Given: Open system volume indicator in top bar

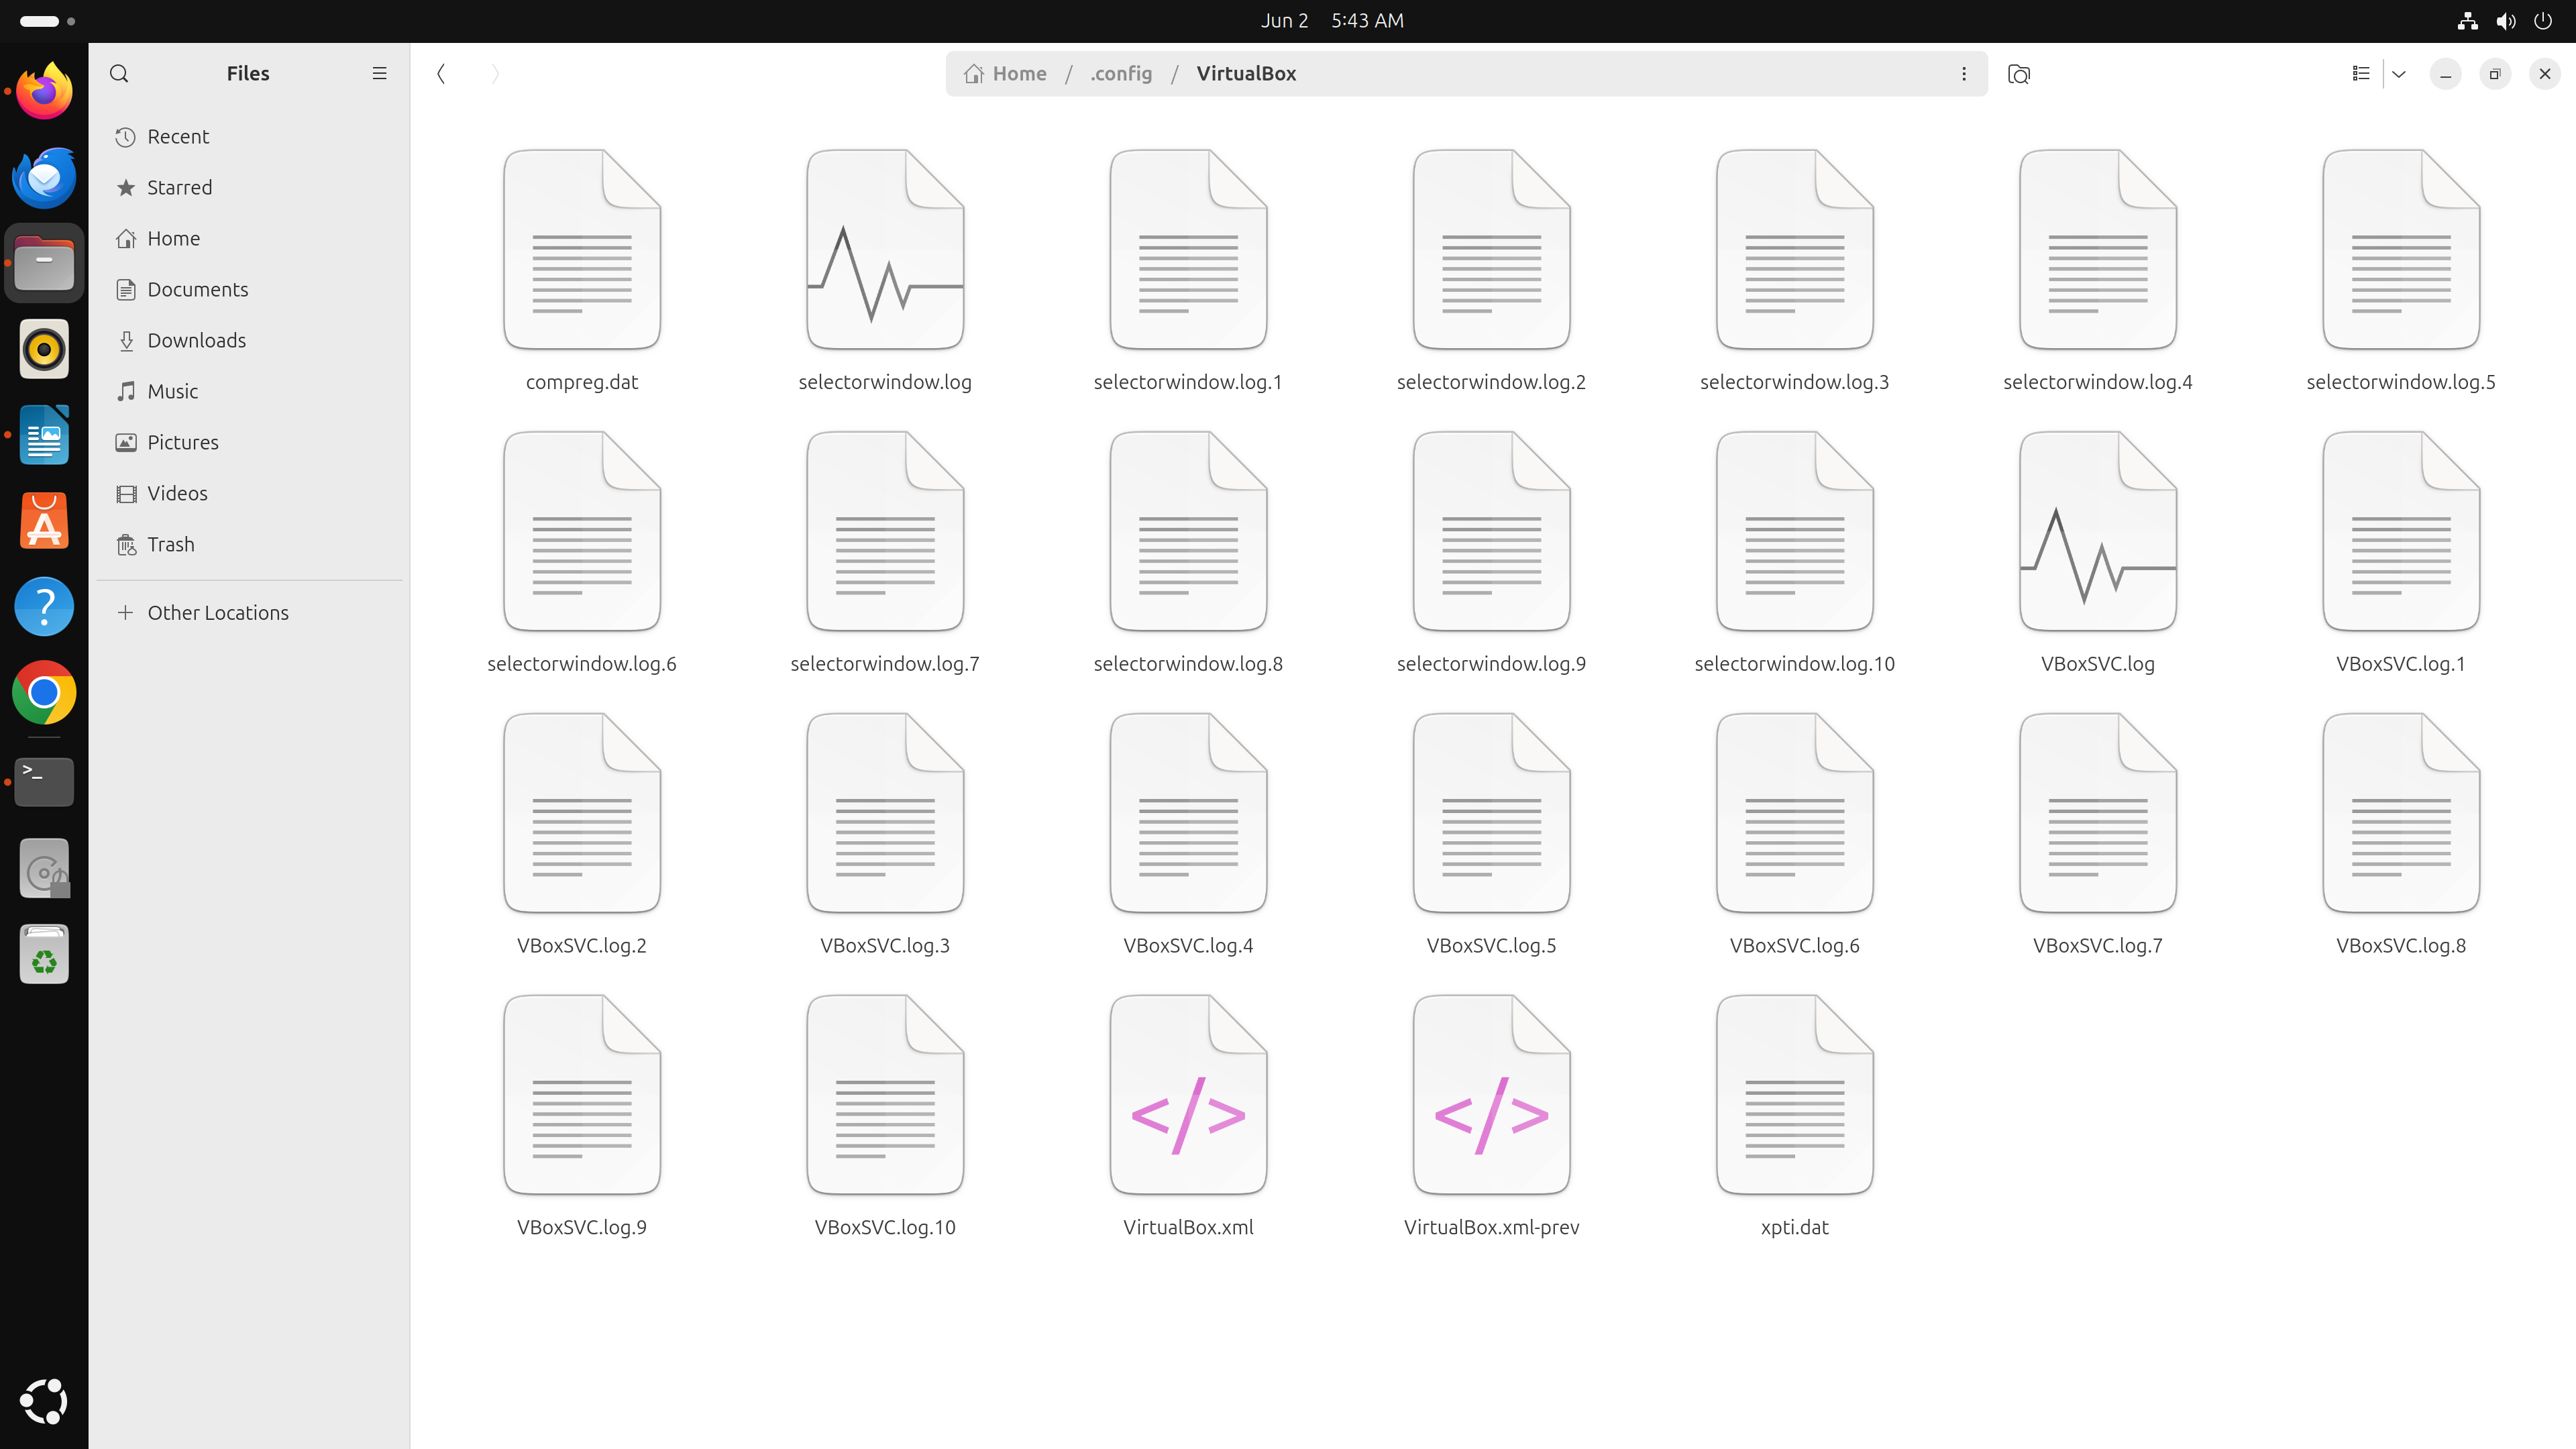Looking at the screenshot, I should pyautogui.click(x=2505, y=20).
